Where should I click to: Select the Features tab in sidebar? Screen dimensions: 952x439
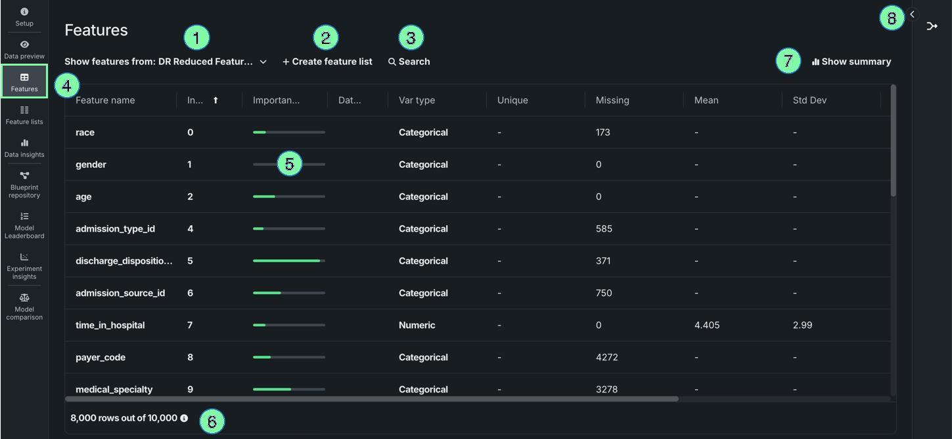(24, 81)
